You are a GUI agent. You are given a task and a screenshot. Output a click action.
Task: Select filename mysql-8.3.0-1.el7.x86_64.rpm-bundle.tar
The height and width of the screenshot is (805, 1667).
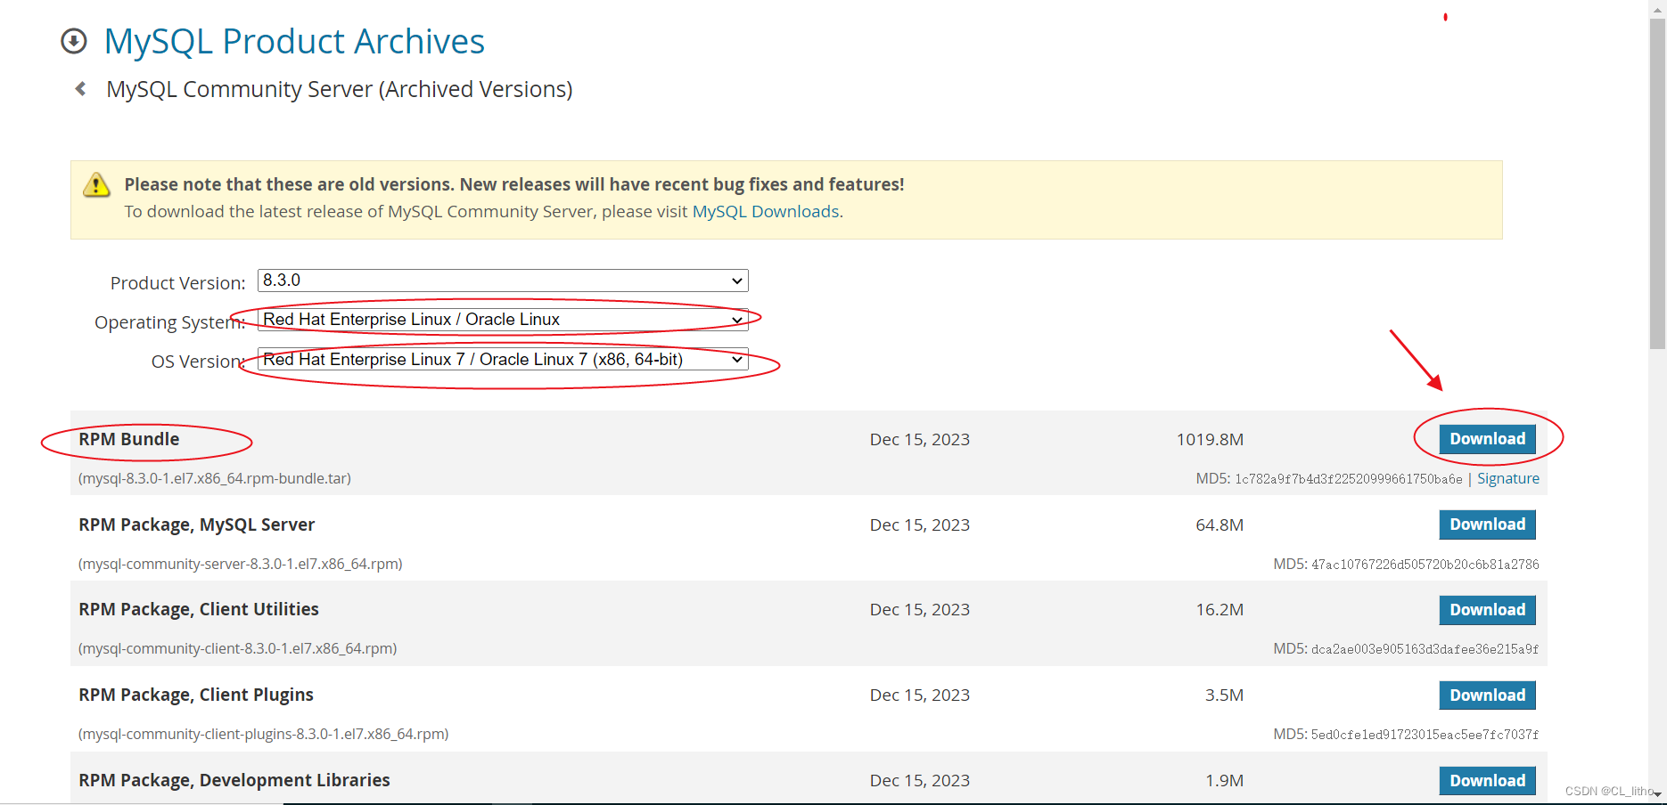coord(215,478)
